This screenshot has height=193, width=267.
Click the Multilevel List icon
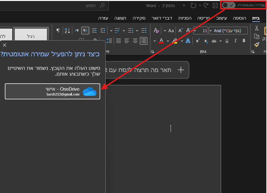coord(117,31)
